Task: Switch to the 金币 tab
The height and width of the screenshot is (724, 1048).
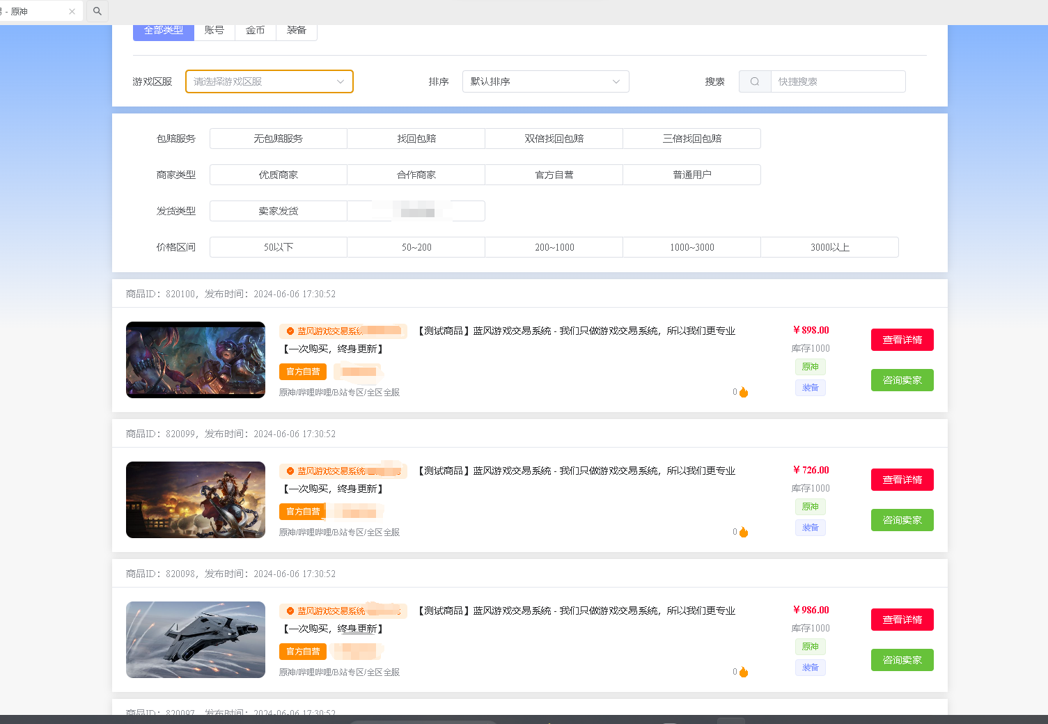Action: 256,31
